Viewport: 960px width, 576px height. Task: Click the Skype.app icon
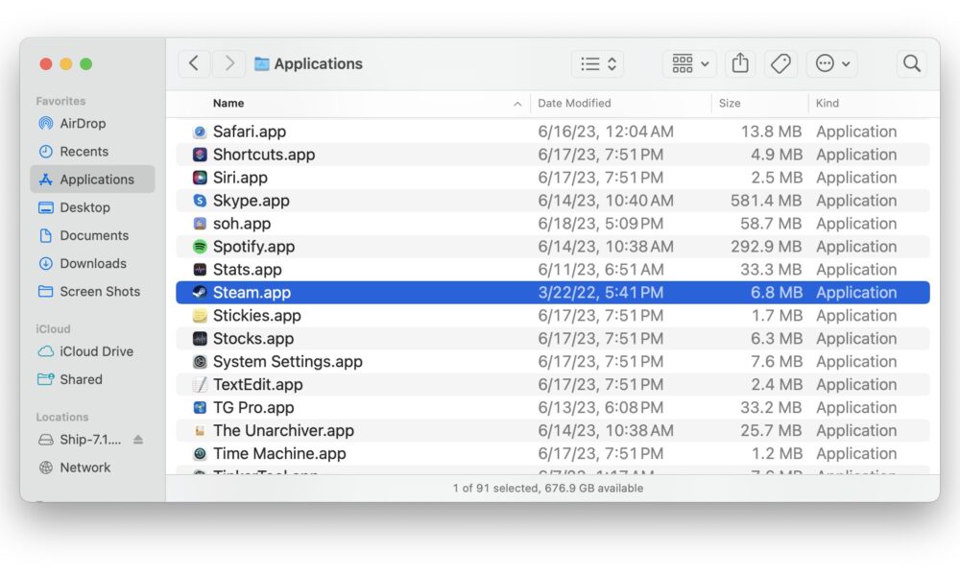(x=200, y=201)
